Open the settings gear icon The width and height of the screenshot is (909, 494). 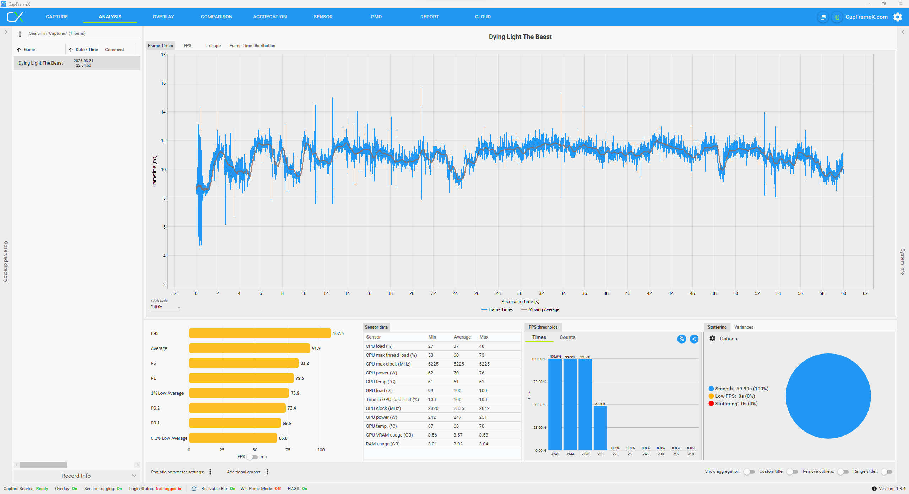898,17
